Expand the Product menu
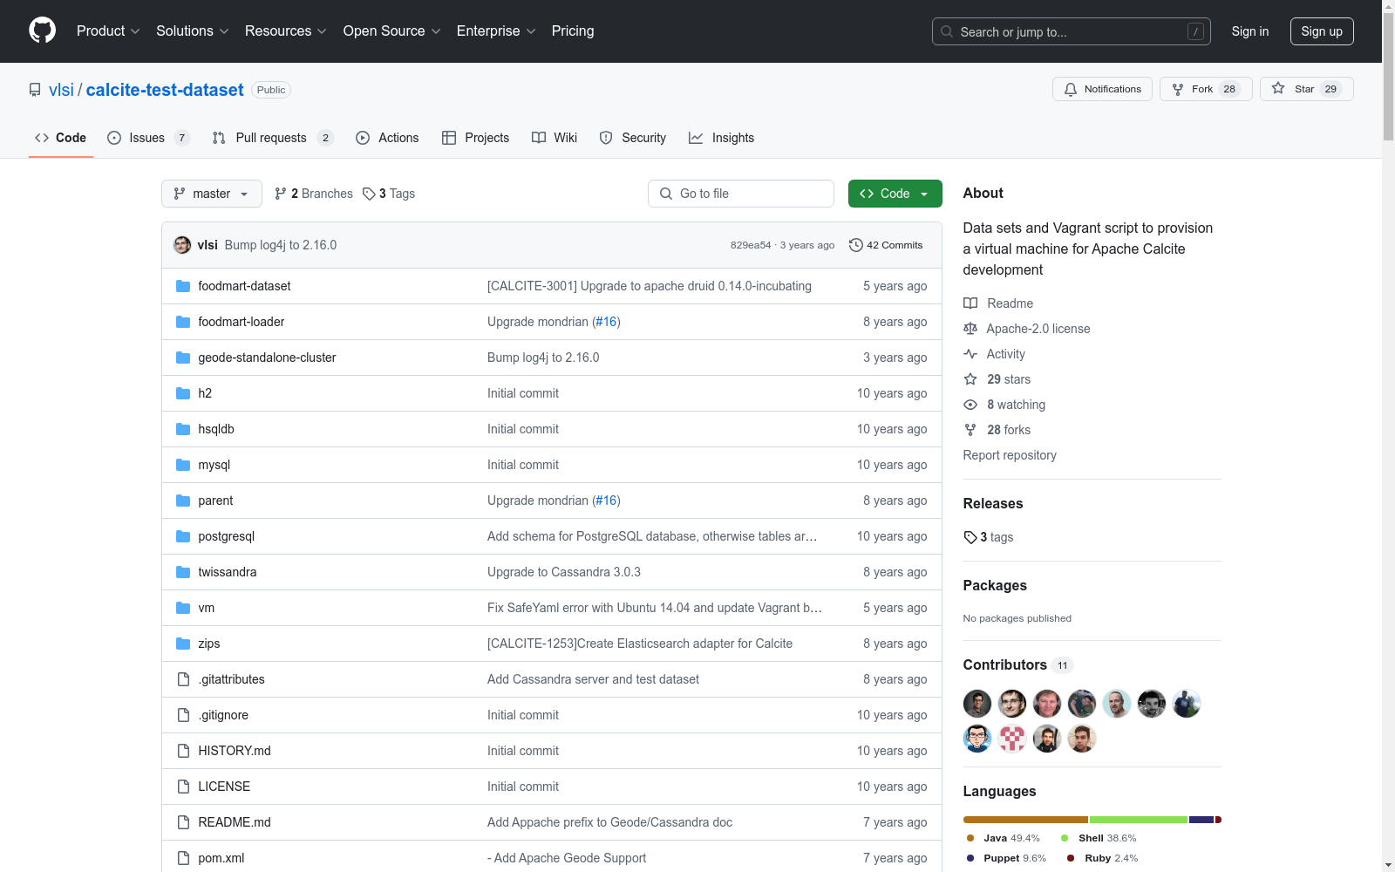This screenshot has width=1395, height=872. pyautogui.click(x=108, y=31)
